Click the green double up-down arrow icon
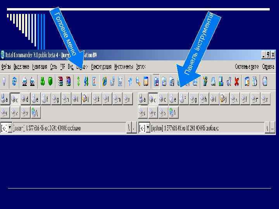Viewport: 279px width, 209px height. pyautogui.click(x=78, y=82)
